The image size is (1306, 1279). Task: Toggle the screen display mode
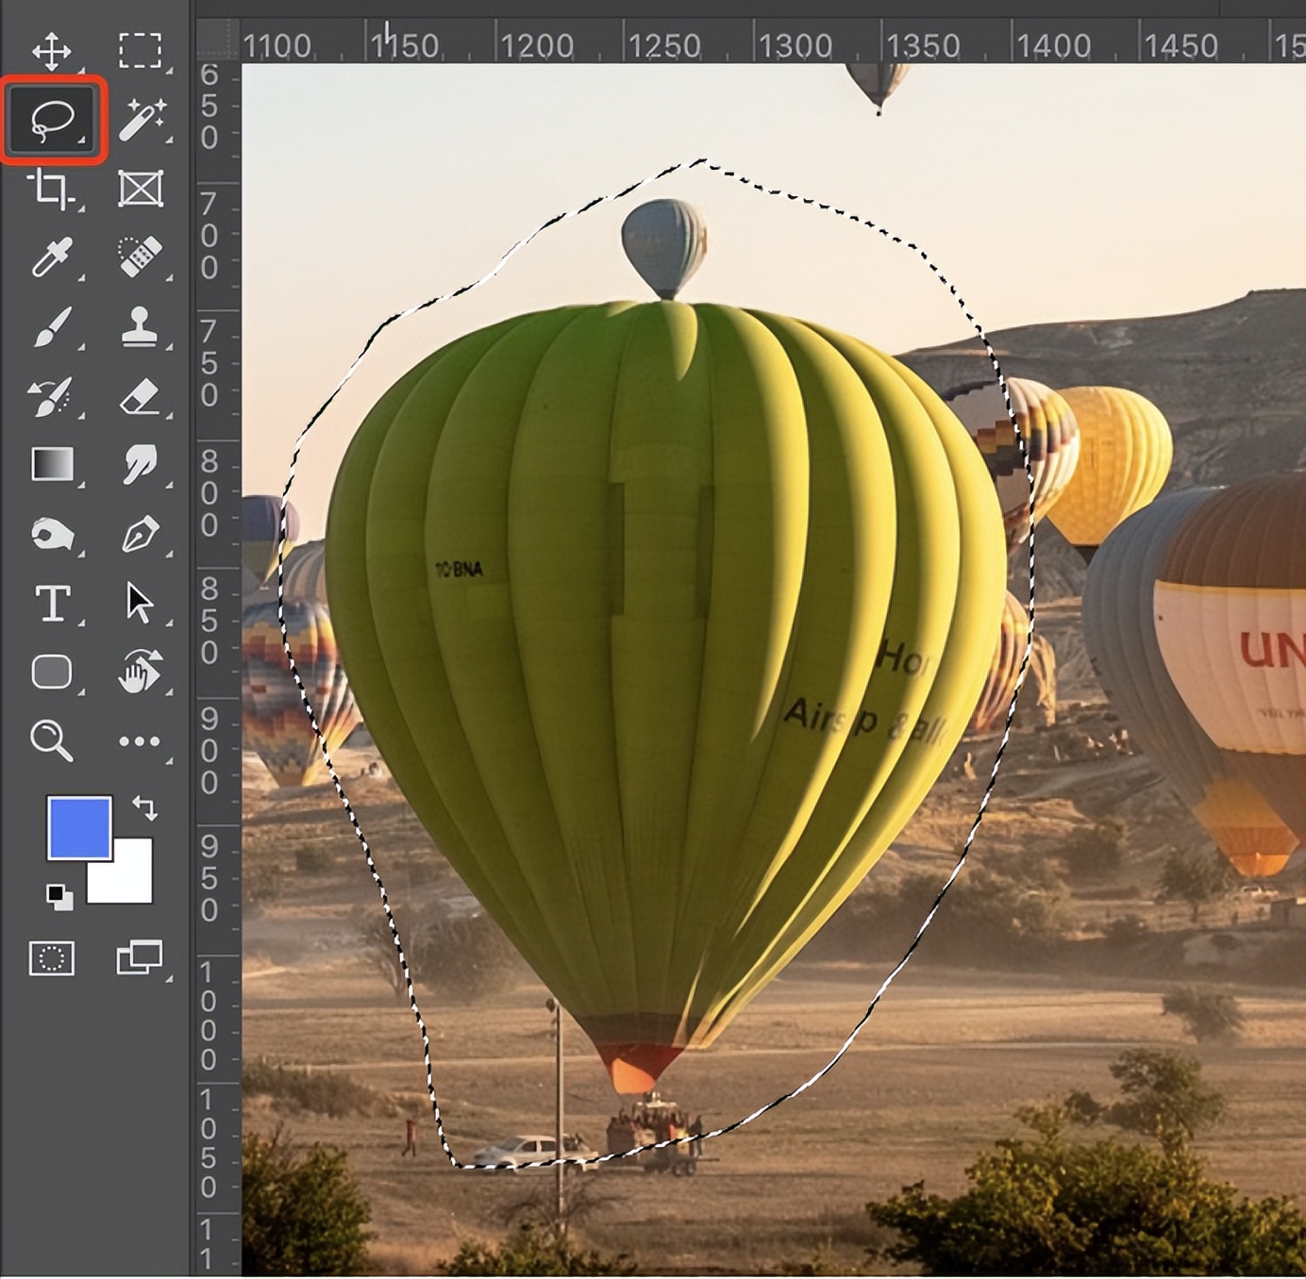(x=140, y=959)
